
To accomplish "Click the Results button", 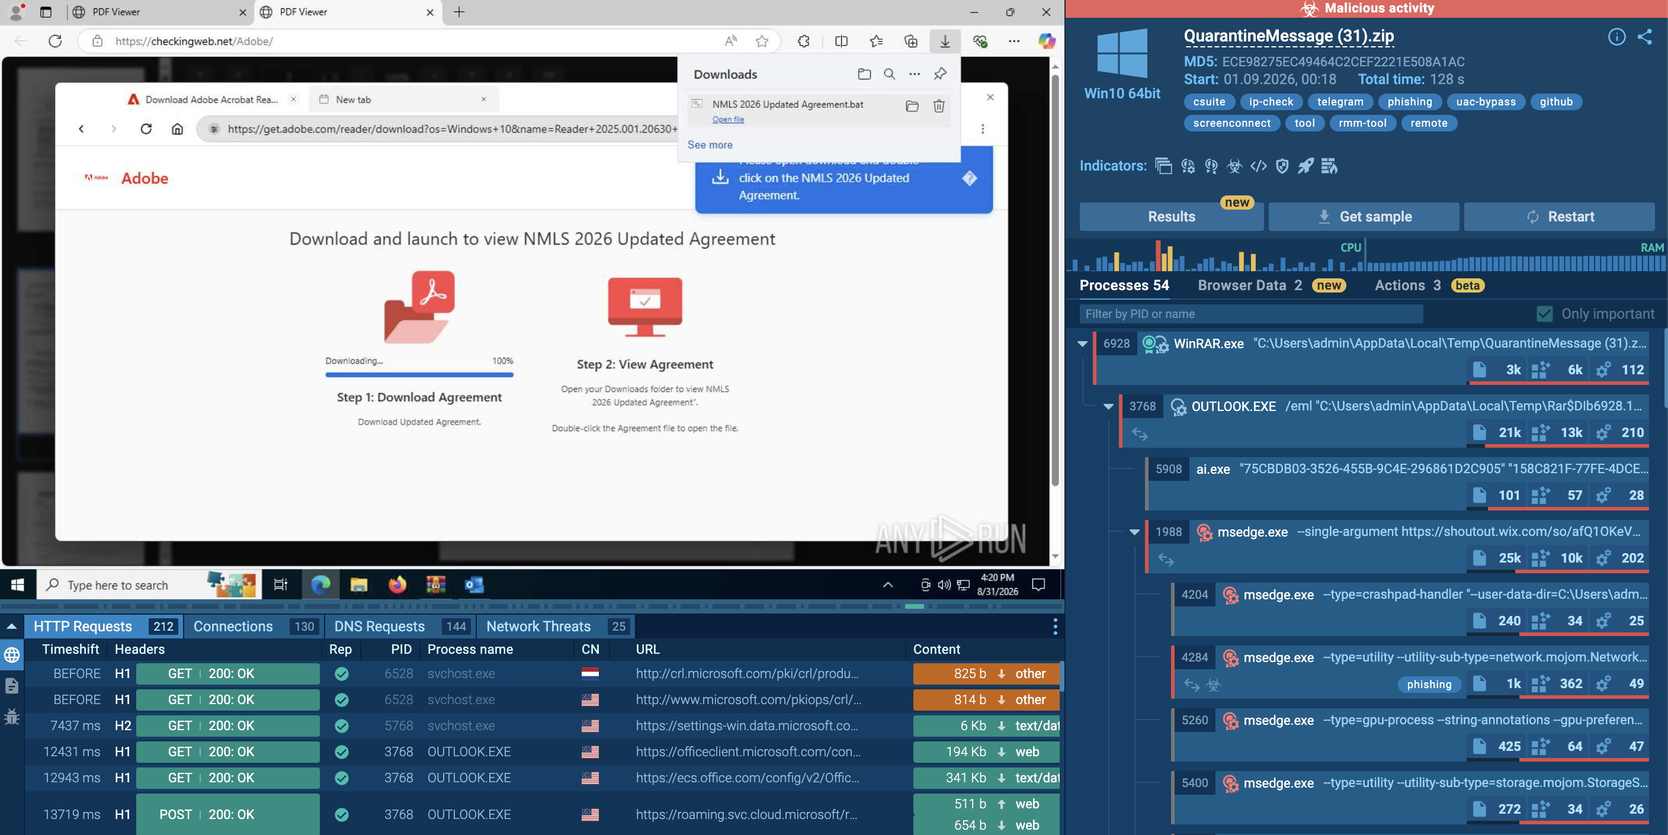I will point(1170,216).
